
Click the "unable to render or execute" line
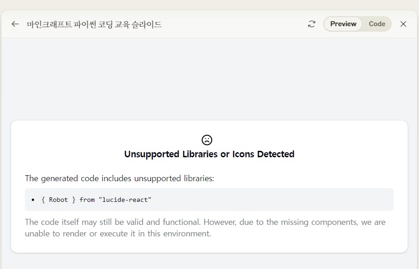(x=118, y=233)
